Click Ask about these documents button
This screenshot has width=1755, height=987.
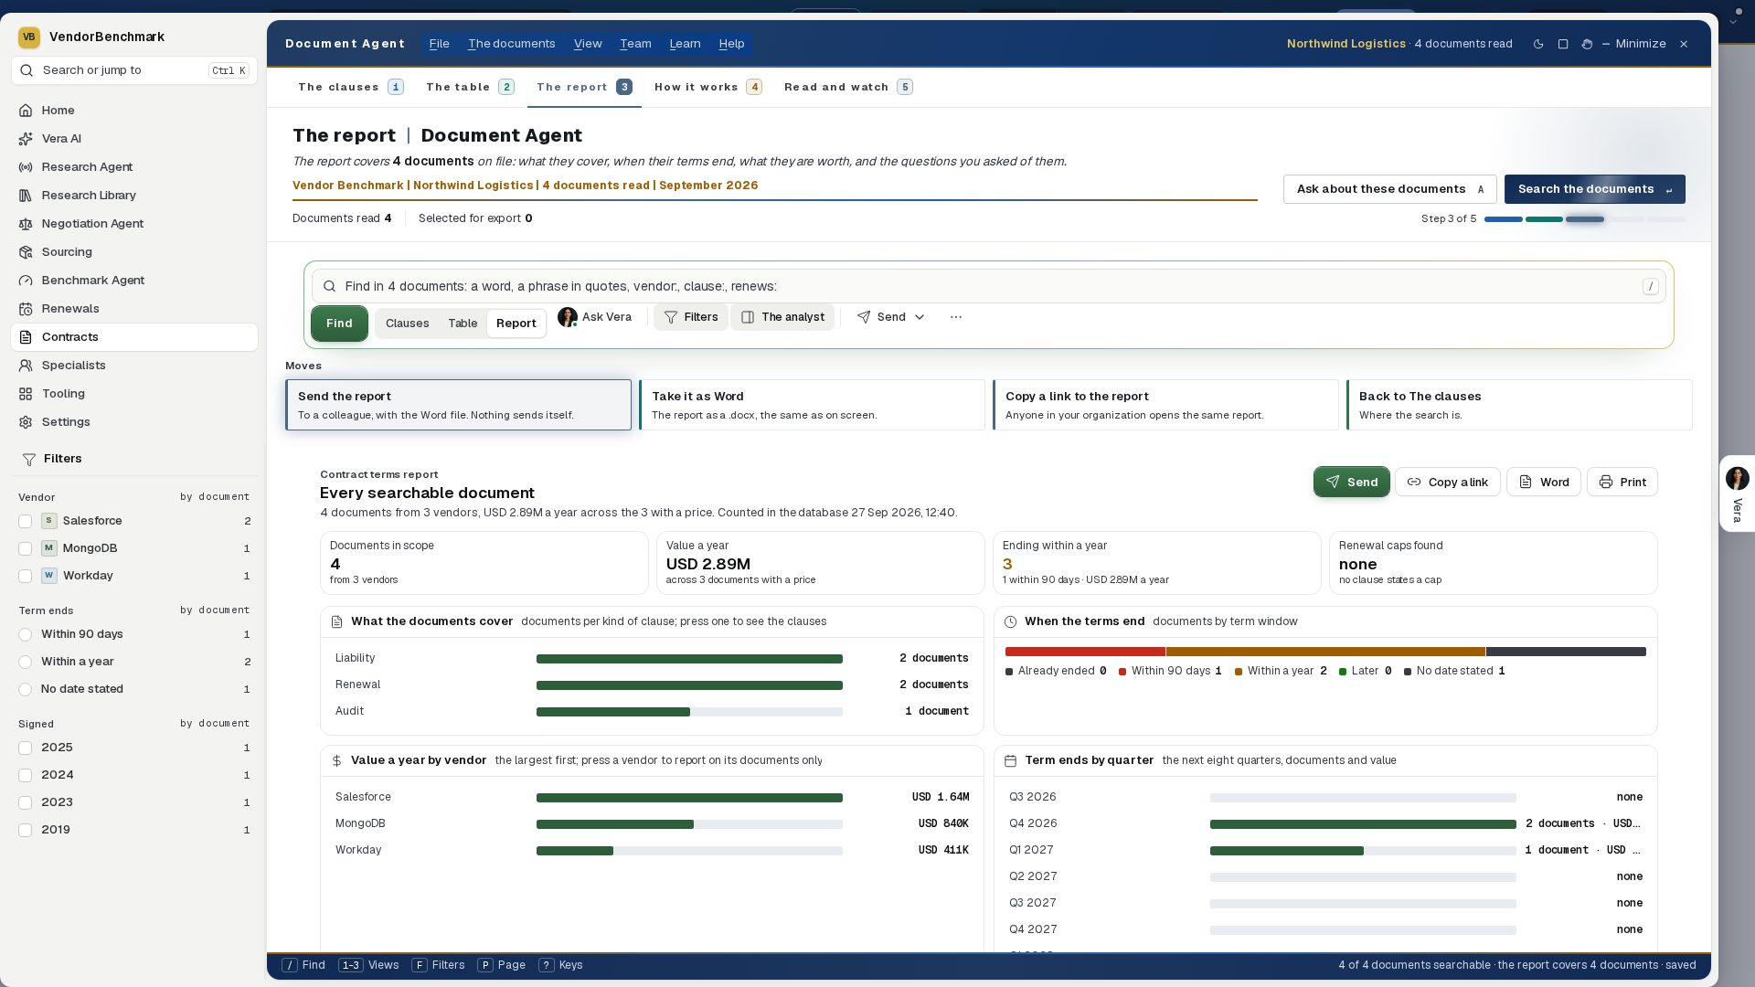pos(1389,189)
